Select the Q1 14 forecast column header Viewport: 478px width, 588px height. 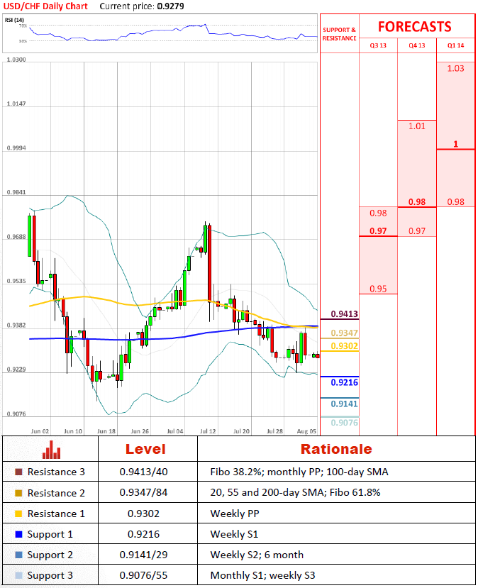coord(455,45)
